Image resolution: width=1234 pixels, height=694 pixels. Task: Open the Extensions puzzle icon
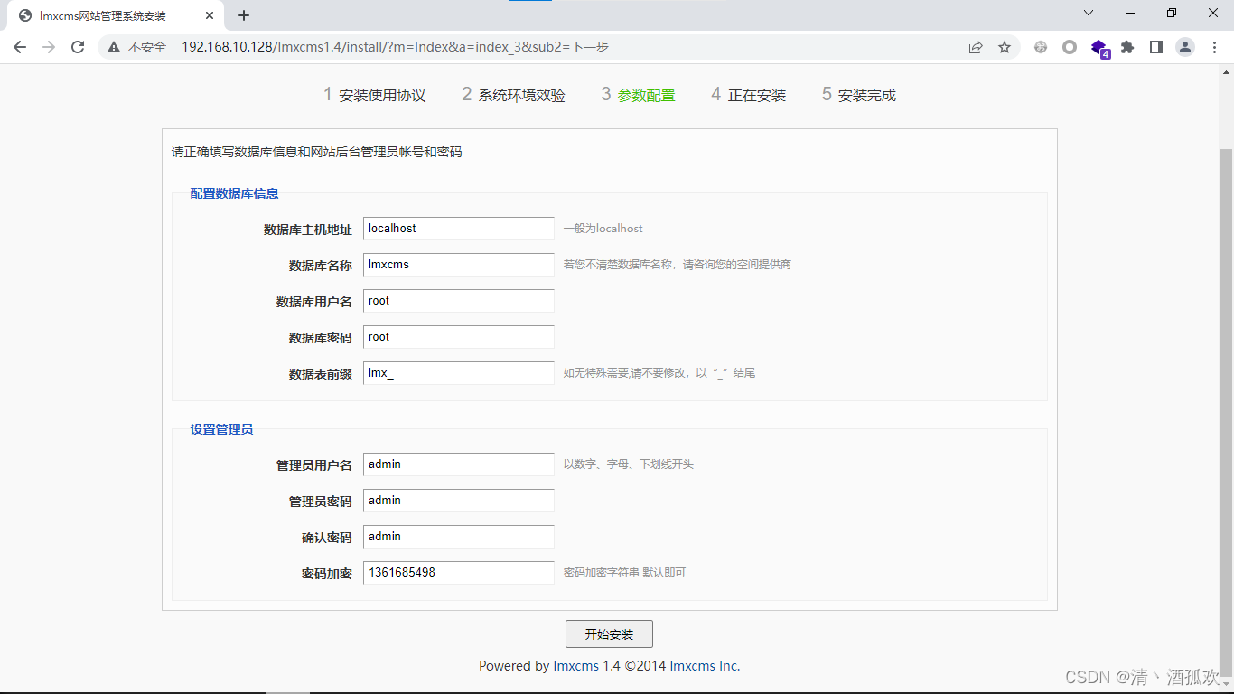(1127, 47)
